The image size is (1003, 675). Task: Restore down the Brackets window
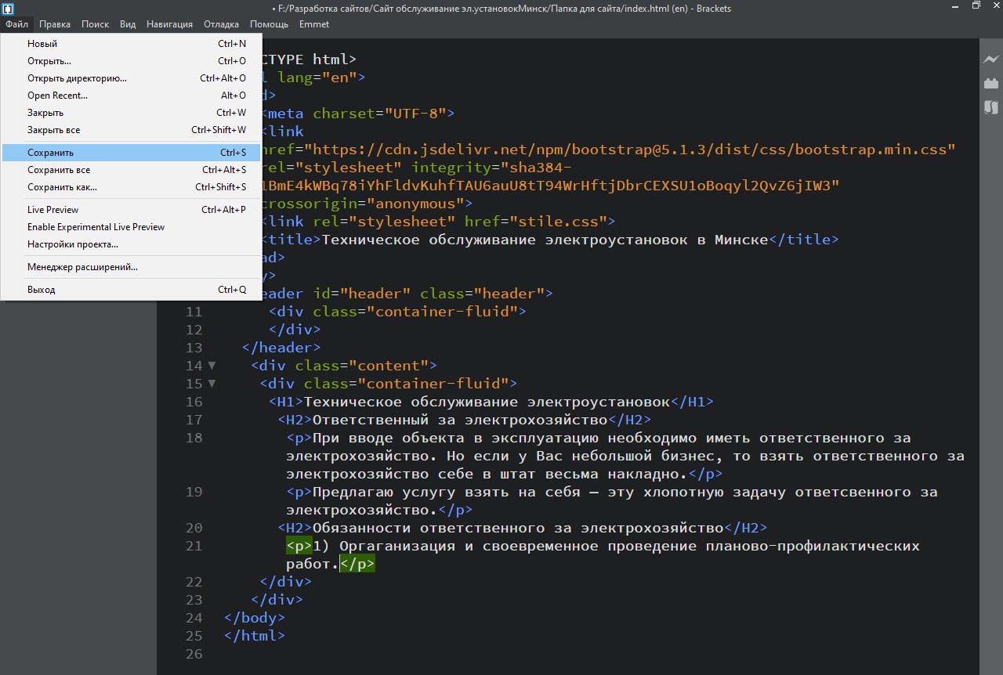tap(976, 6)
